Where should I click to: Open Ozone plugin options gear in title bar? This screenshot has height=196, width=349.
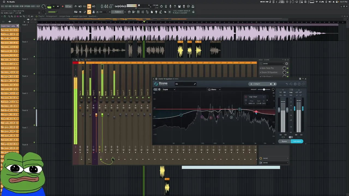156,79
